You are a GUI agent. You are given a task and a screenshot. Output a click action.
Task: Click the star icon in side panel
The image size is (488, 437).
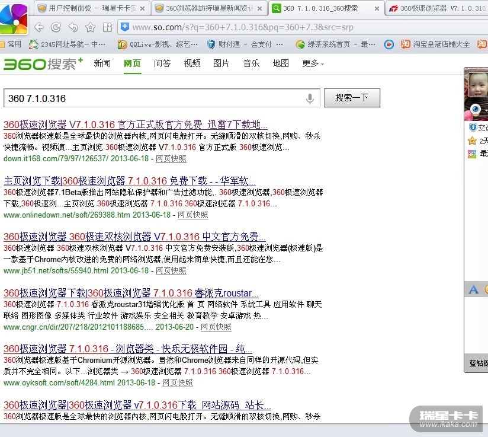point(472,141)
